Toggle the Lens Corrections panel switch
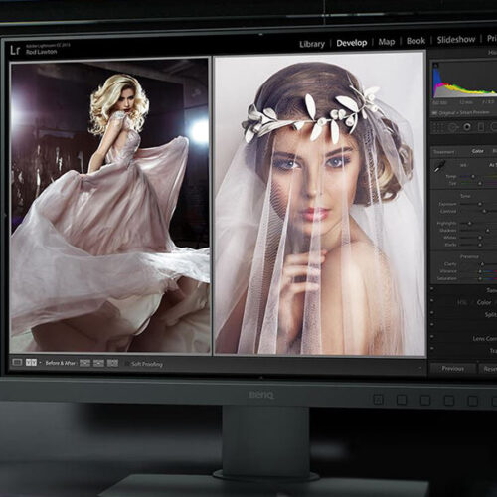This screenshot has height=497, width=497. click(432, 337)
